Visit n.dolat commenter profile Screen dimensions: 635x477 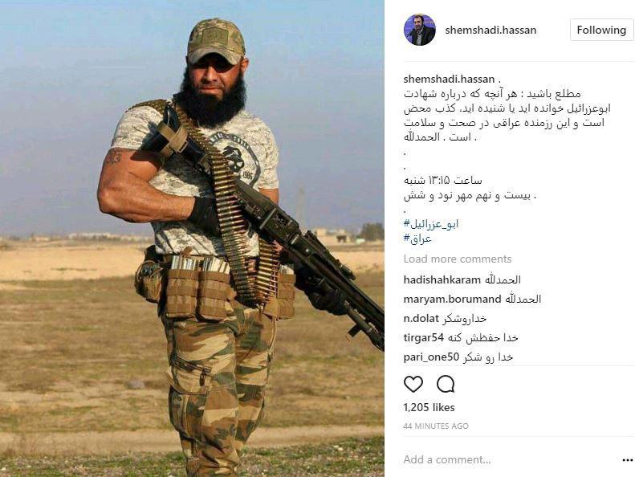[x=421, y=319]
